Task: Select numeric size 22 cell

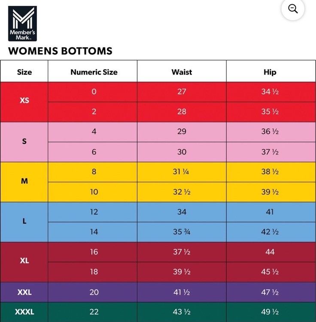Action: point(94,312)
